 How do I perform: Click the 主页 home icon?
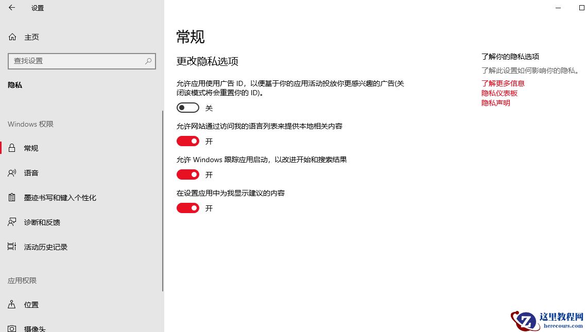point(11,37)
